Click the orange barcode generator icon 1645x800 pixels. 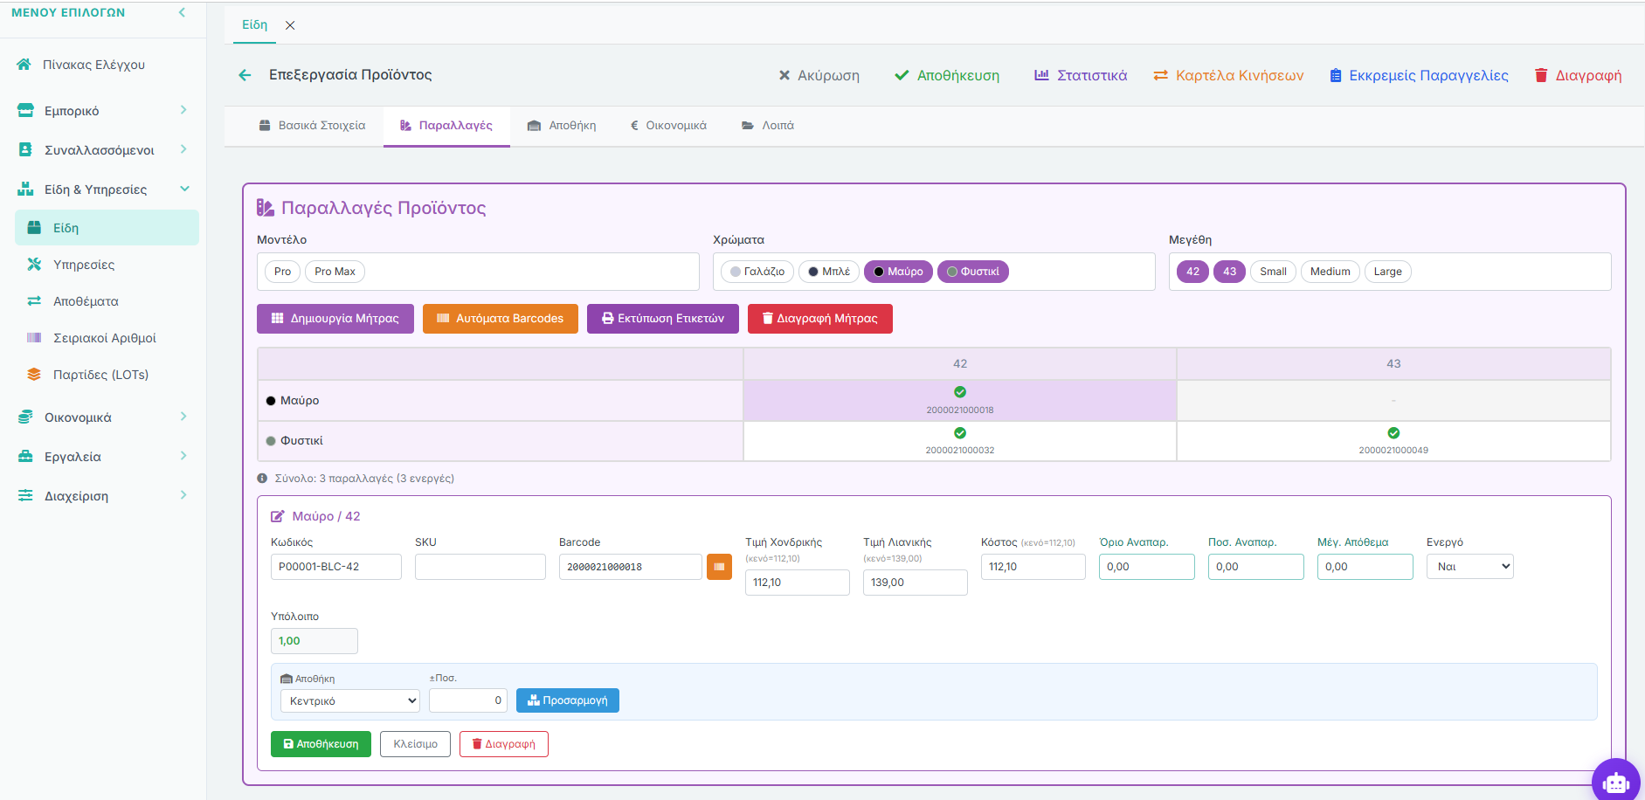(x=719, y=567)
